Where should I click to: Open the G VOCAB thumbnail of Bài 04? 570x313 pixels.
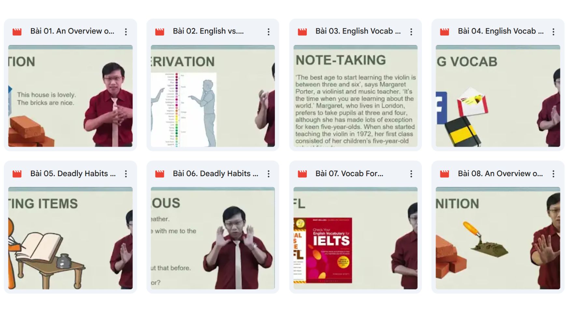point(498,96)
